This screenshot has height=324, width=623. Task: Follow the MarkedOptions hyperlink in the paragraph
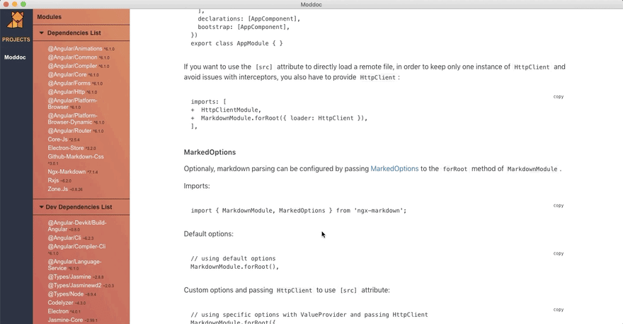(x=394, y=169)
